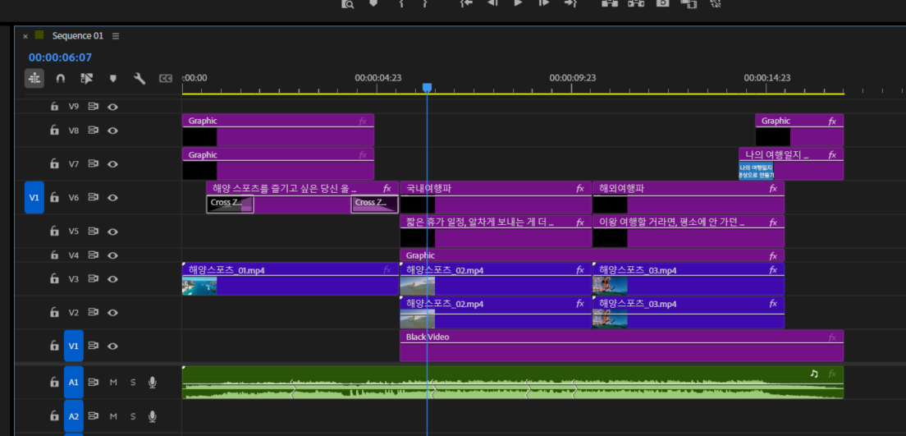Open Timeline Display Settings wrench

pyautogui.click(x=140, y=79)
